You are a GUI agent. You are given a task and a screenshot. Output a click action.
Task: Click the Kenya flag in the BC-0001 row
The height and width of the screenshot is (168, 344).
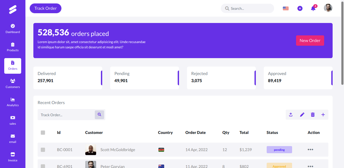[161, 150]
